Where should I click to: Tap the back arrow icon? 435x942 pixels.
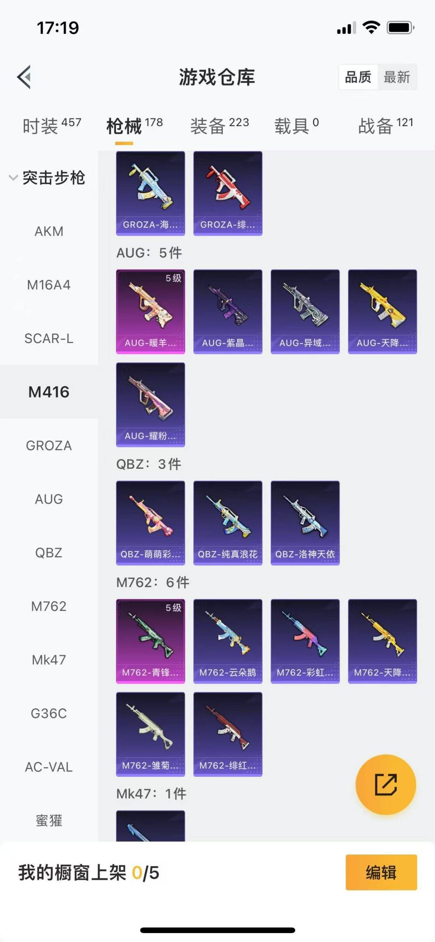coord(24,77)
